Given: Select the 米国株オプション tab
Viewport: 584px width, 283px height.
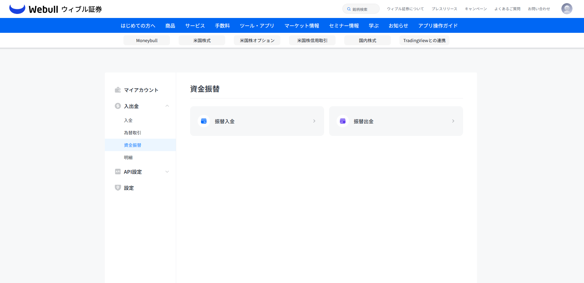Looking at the screenshot, I should pos(257,41).
